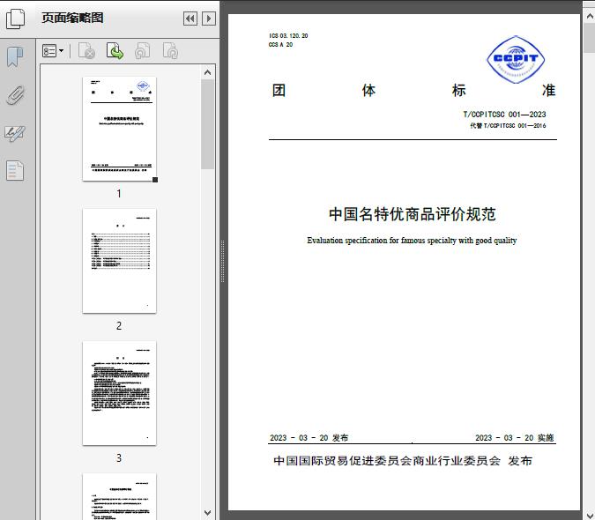Screen dimensions: 595x520
Task: Select page 1 thumbnail
Action: tap(119, 129)
